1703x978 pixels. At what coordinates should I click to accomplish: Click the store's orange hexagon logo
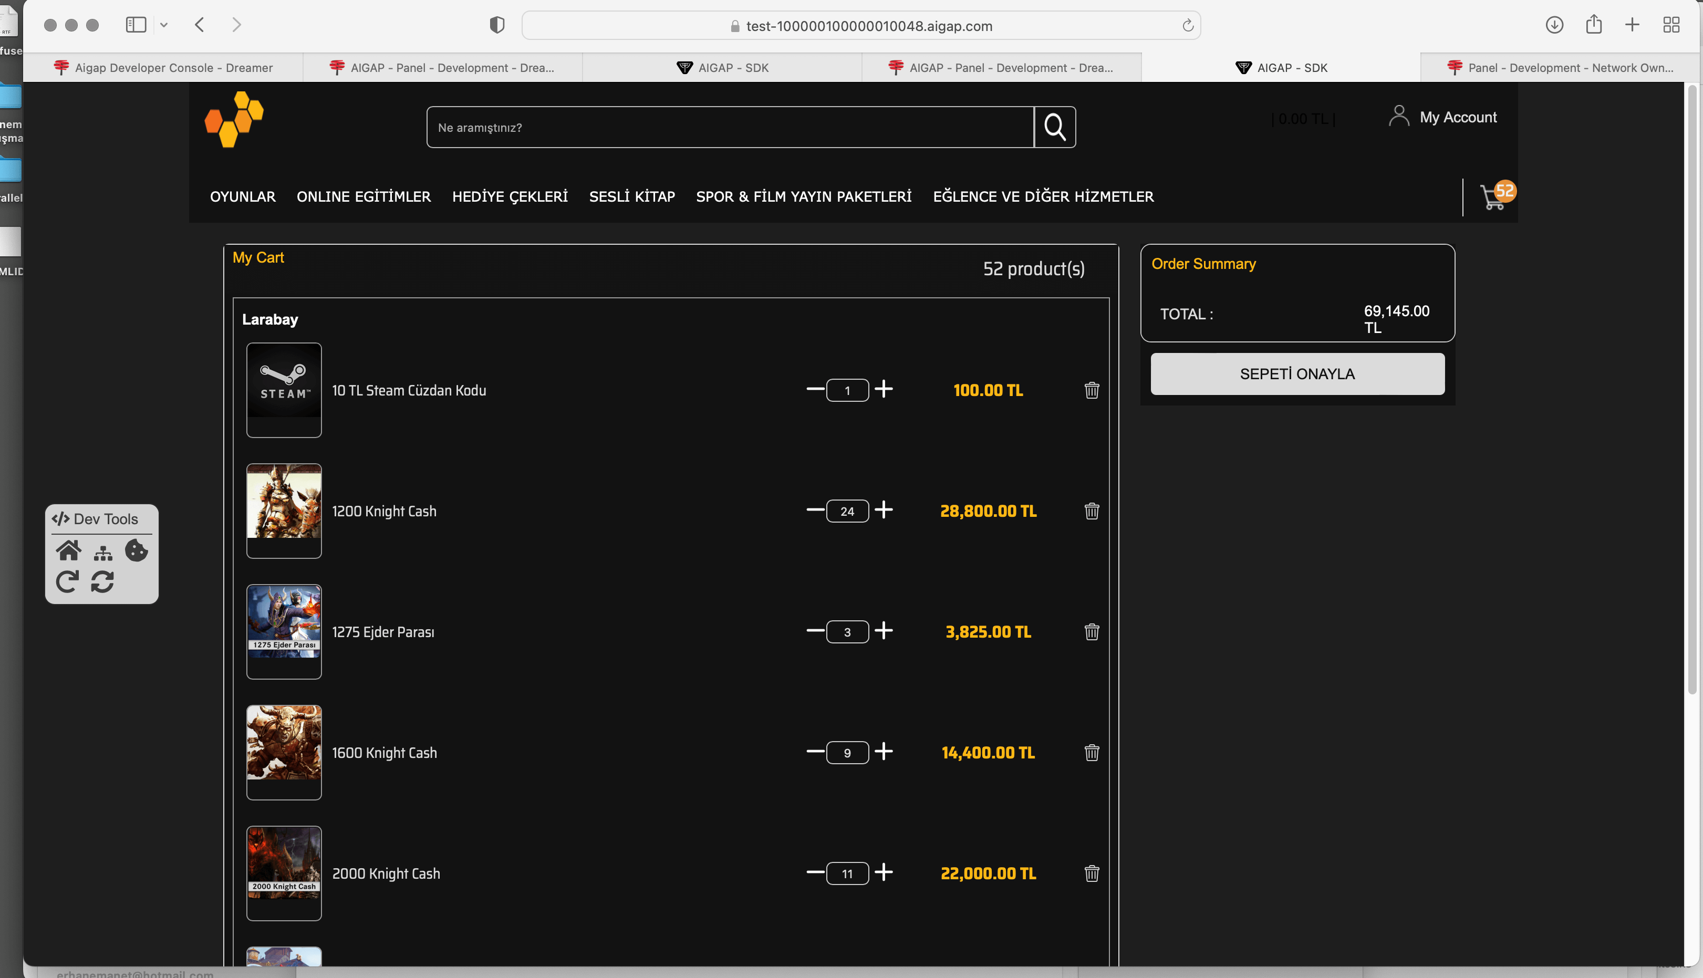pyautogui.click(x=234, y=119)
